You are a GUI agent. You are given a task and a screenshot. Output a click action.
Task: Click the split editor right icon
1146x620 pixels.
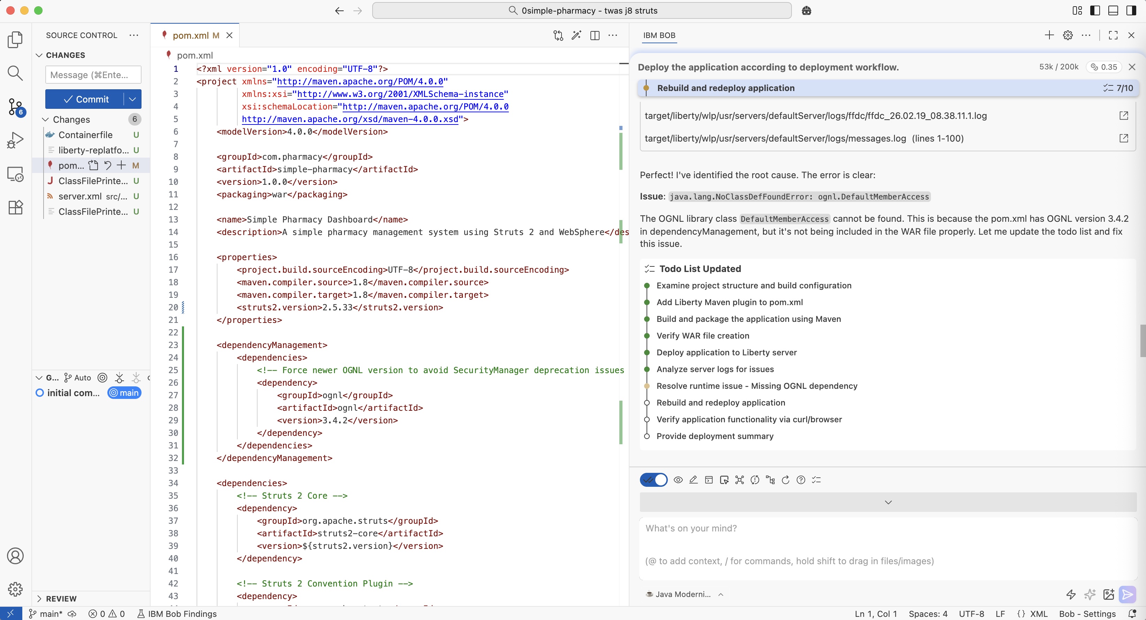coord(594,35)
